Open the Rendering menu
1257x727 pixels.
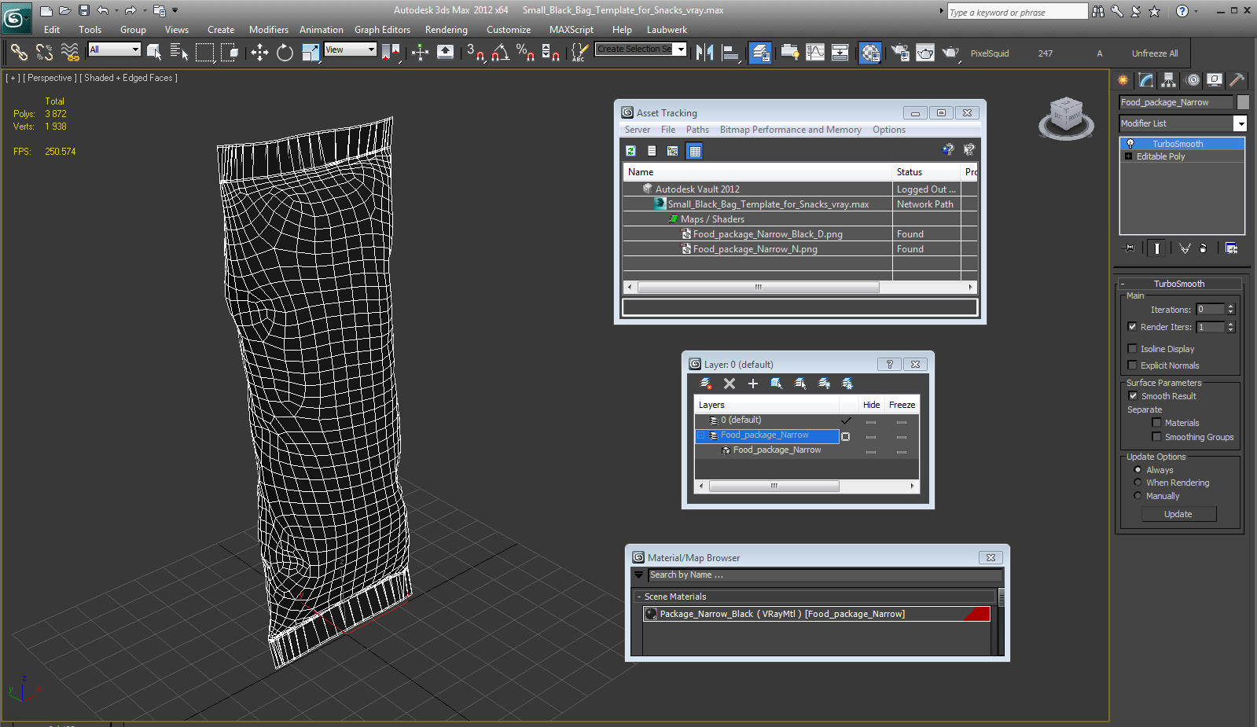(x=446, y=30)
